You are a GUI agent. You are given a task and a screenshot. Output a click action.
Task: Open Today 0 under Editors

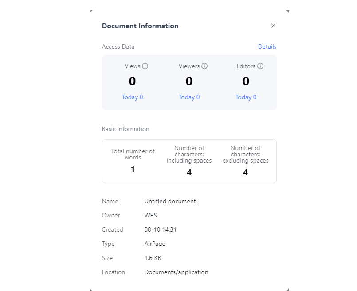[x=246, y=97]
